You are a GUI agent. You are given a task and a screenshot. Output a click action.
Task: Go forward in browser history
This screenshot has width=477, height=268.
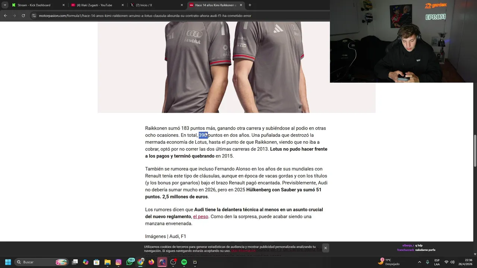pos(14,16)
